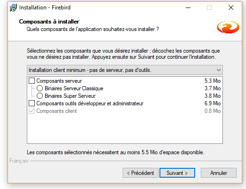Click the Binaires Super Serveur label

[x=70, y=96]
